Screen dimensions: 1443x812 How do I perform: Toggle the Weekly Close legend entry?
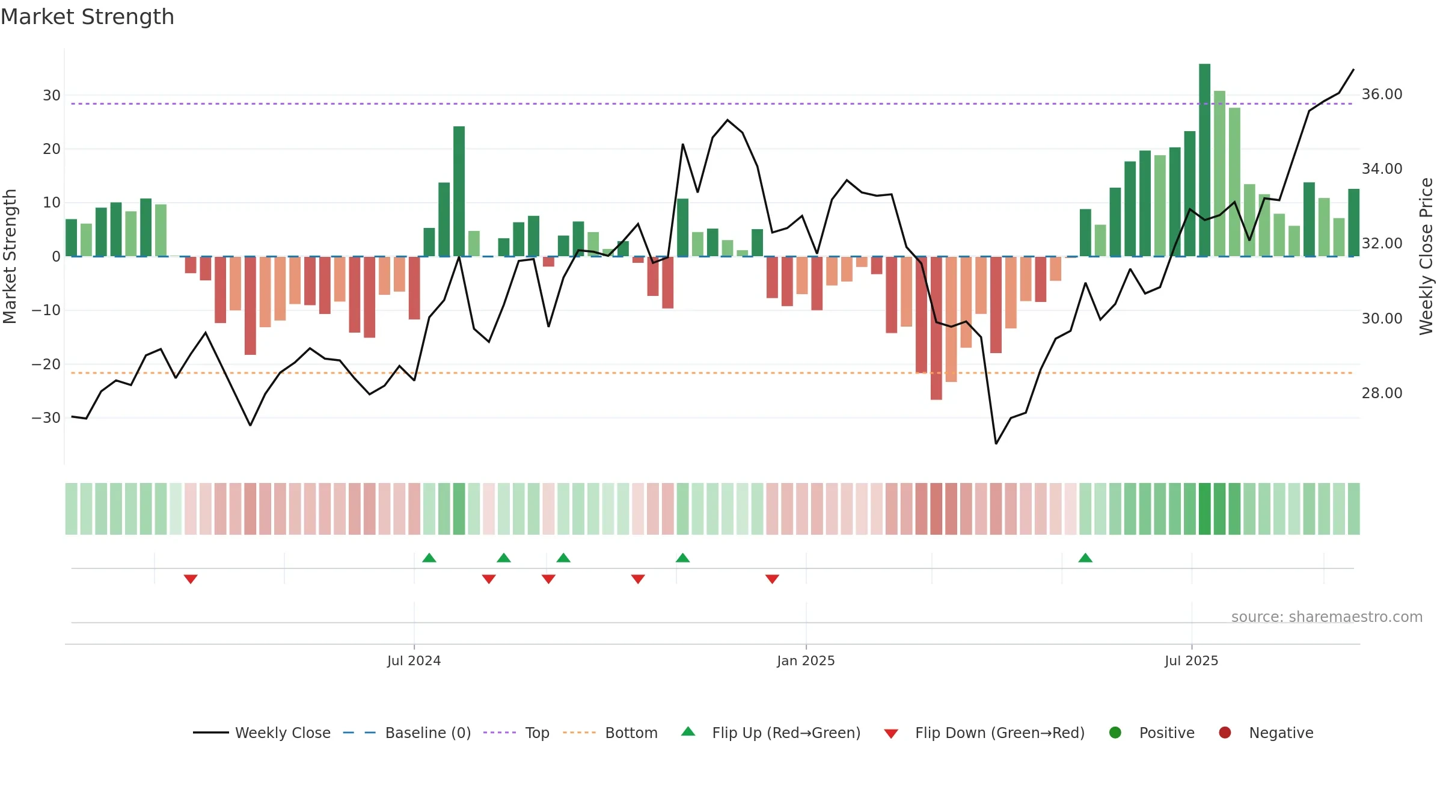(x=262, y=733)
